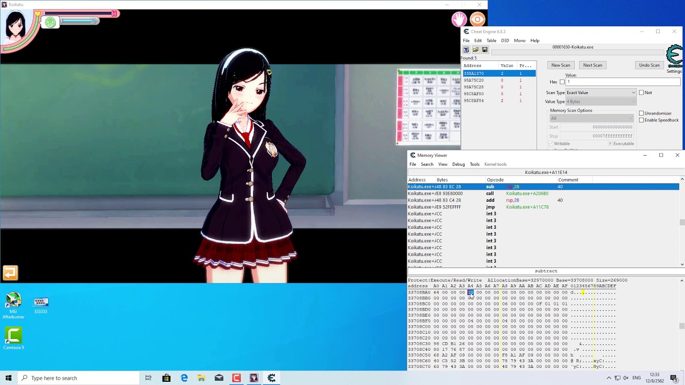The width and height of the screenshot is (685, 385).
Task: Enable the Unrandomizer checkbox
Action: pos(641,113)
